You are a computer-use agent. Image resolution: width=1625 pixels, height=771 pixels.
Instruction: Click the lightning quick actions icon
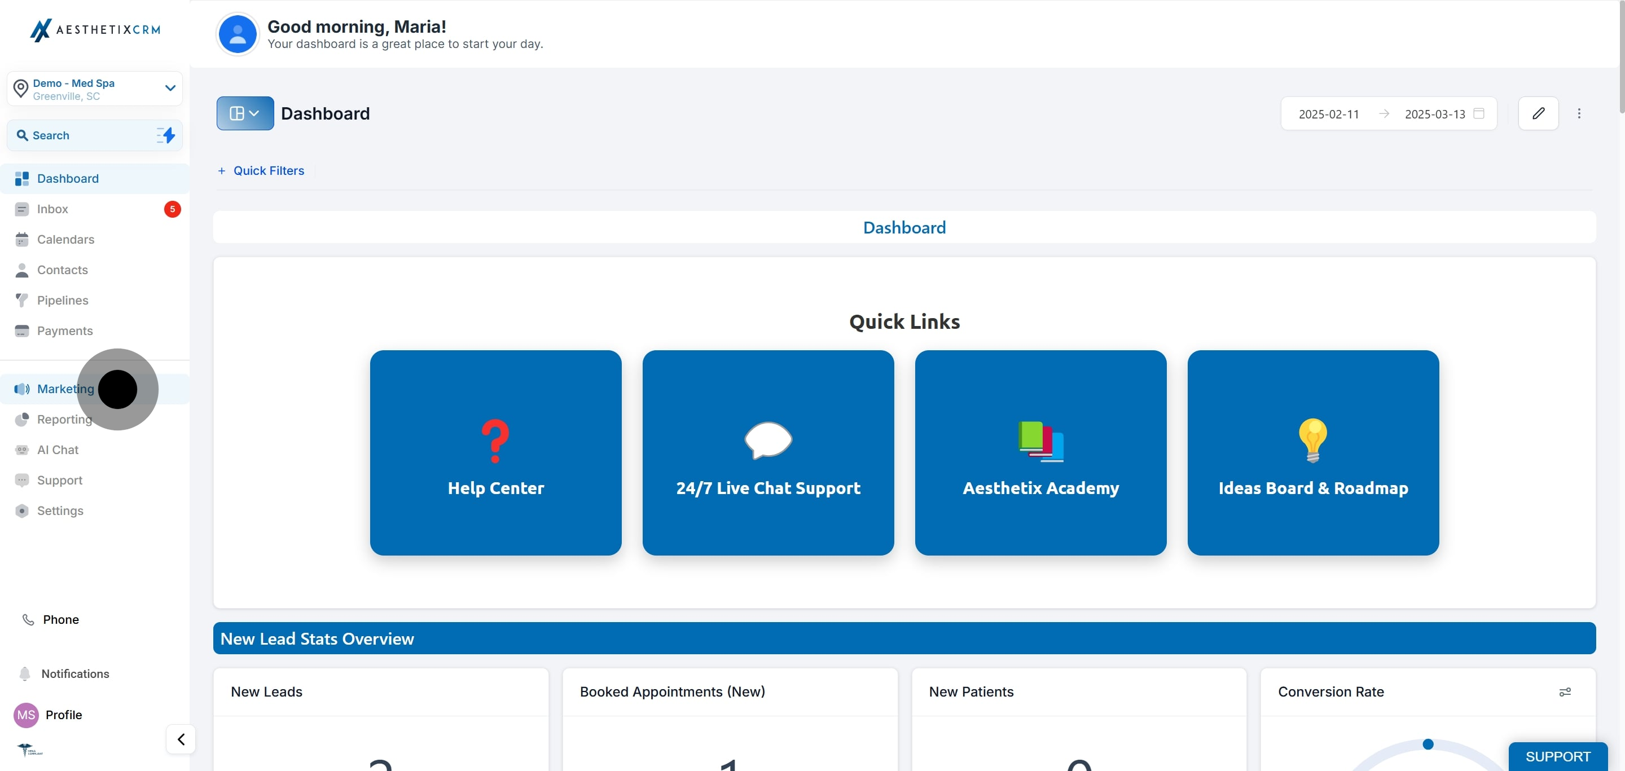166,135
